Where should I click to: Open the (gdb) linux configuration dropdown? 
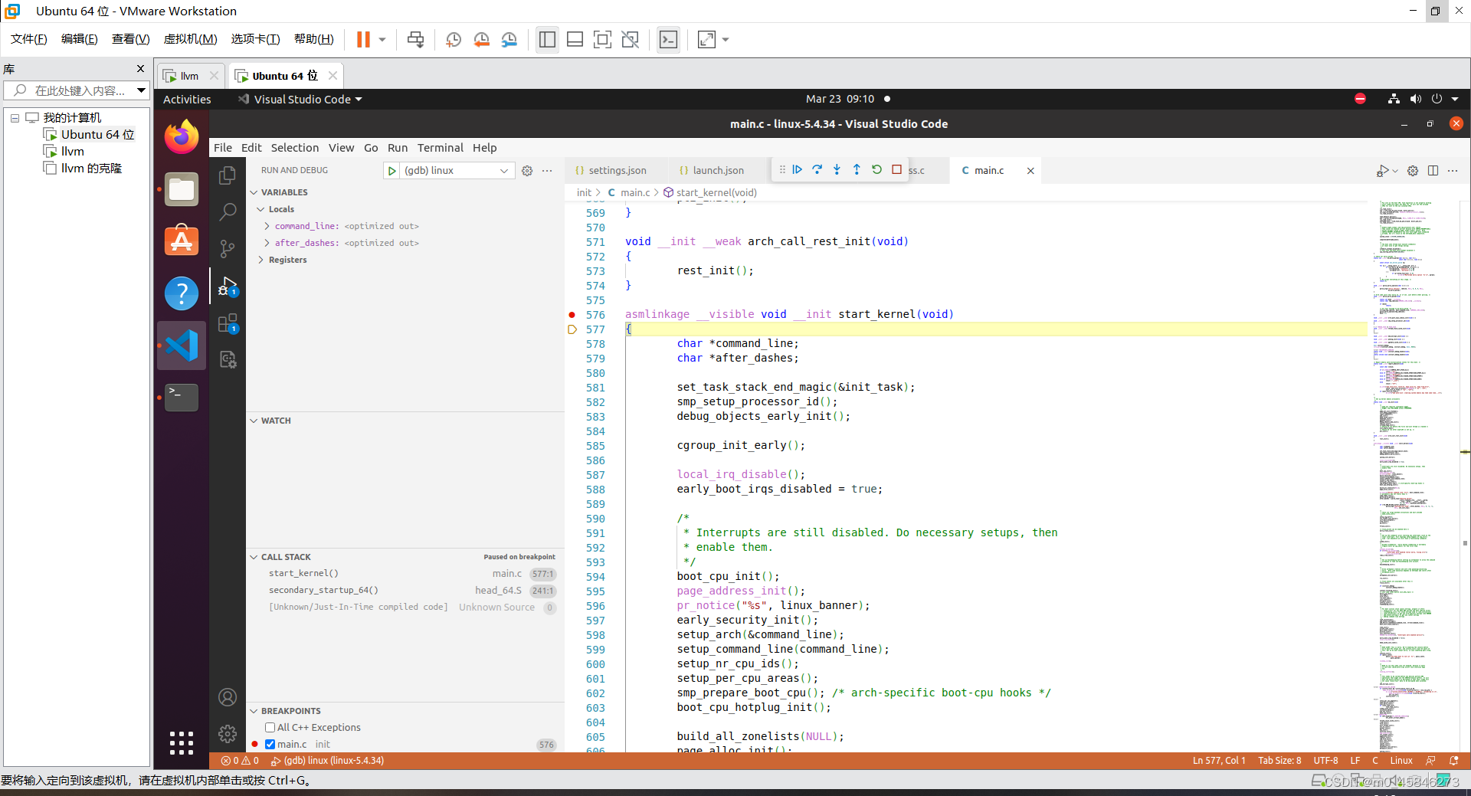coord(456,171)
